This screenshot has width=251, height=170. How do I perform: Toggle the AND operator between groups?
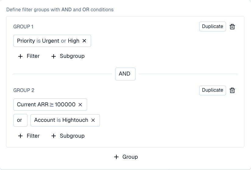click(125, 74)
